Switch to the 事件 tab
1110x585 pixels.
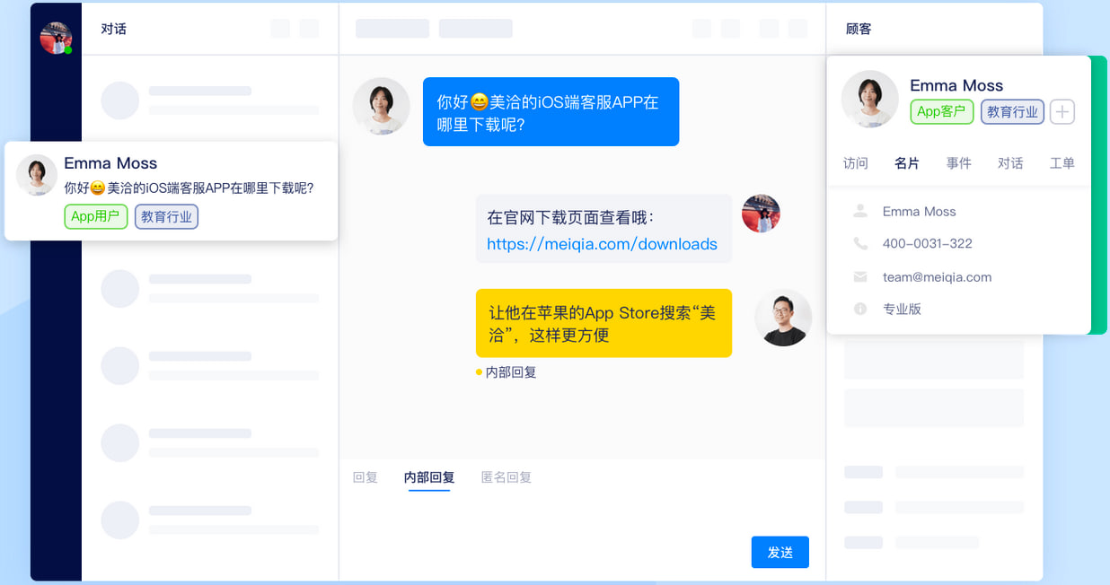(959, 163)
